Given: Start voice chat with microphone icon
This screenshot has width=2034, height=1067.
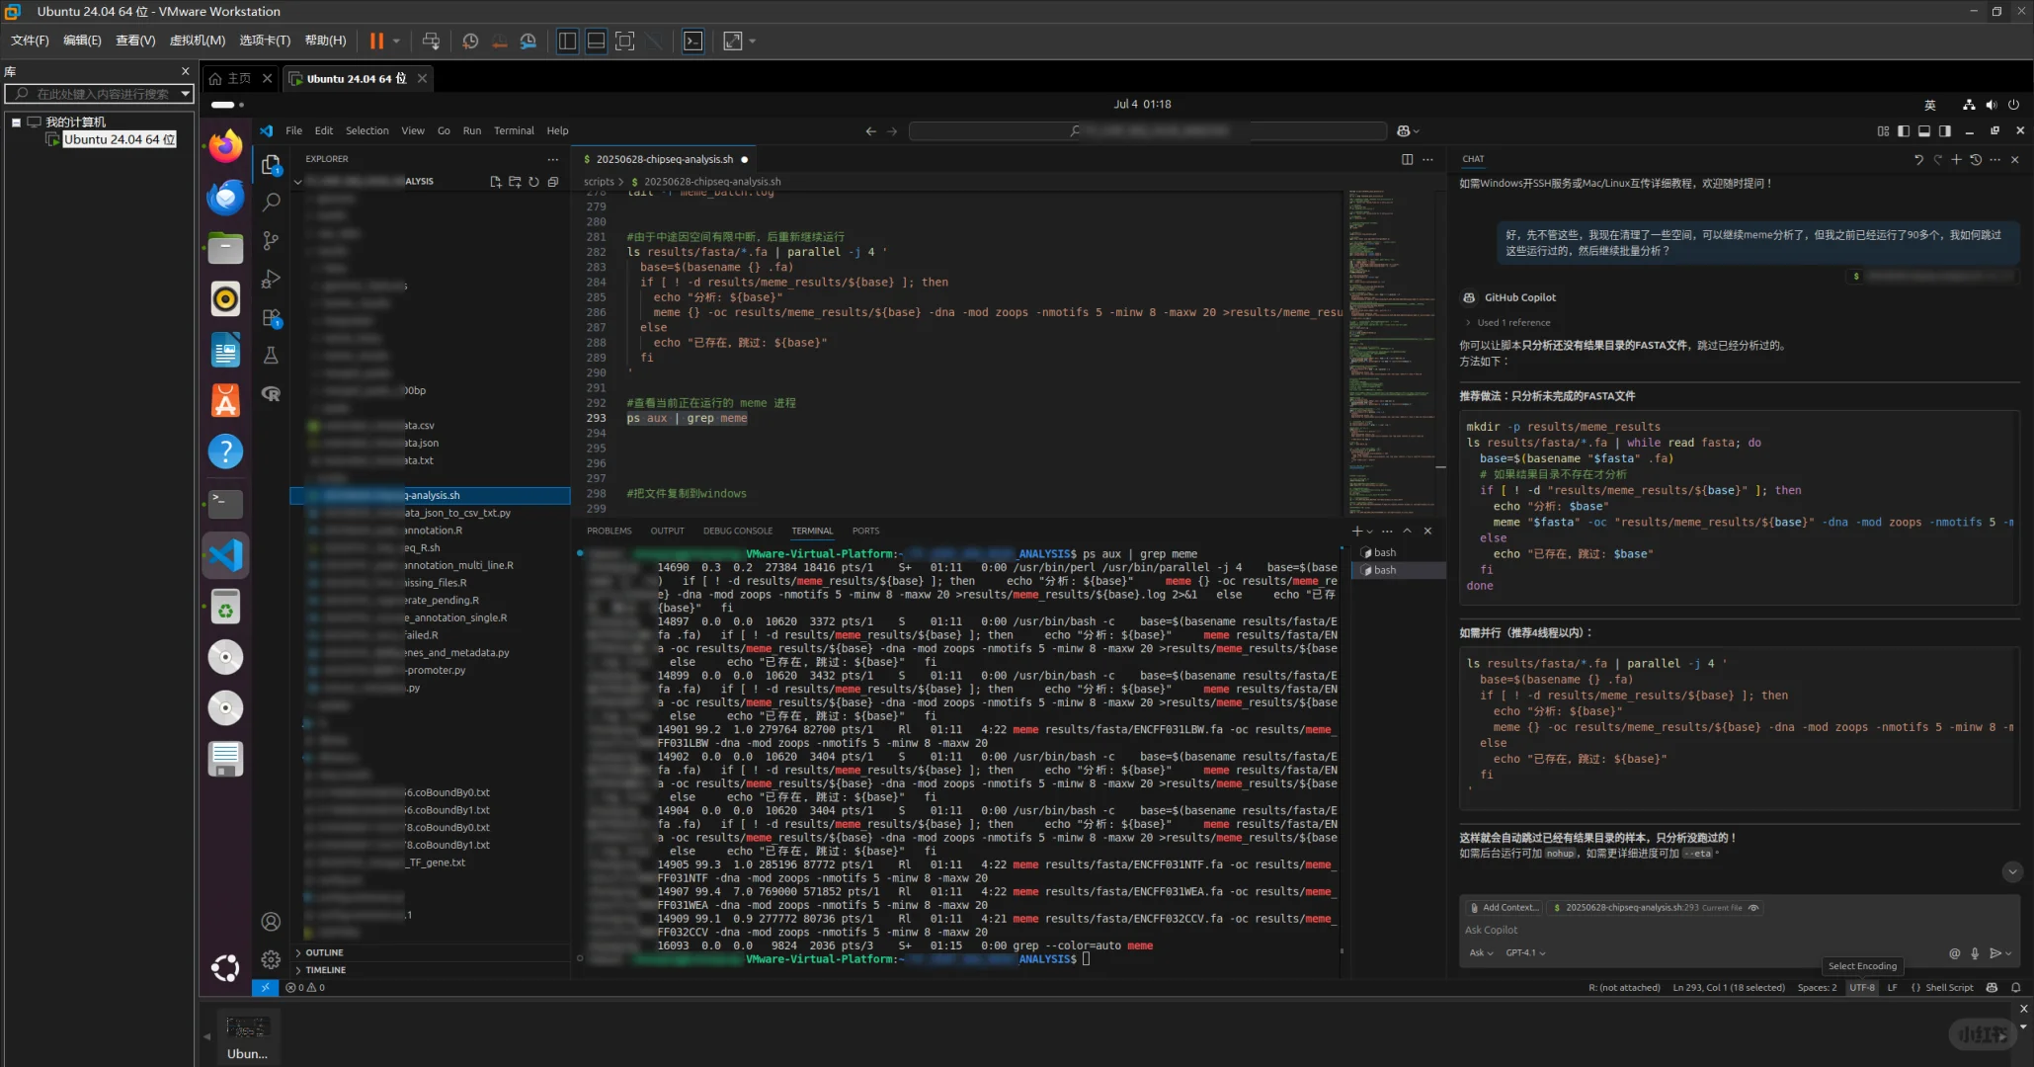Looking at the screenshot, I should pos(1975,953).
